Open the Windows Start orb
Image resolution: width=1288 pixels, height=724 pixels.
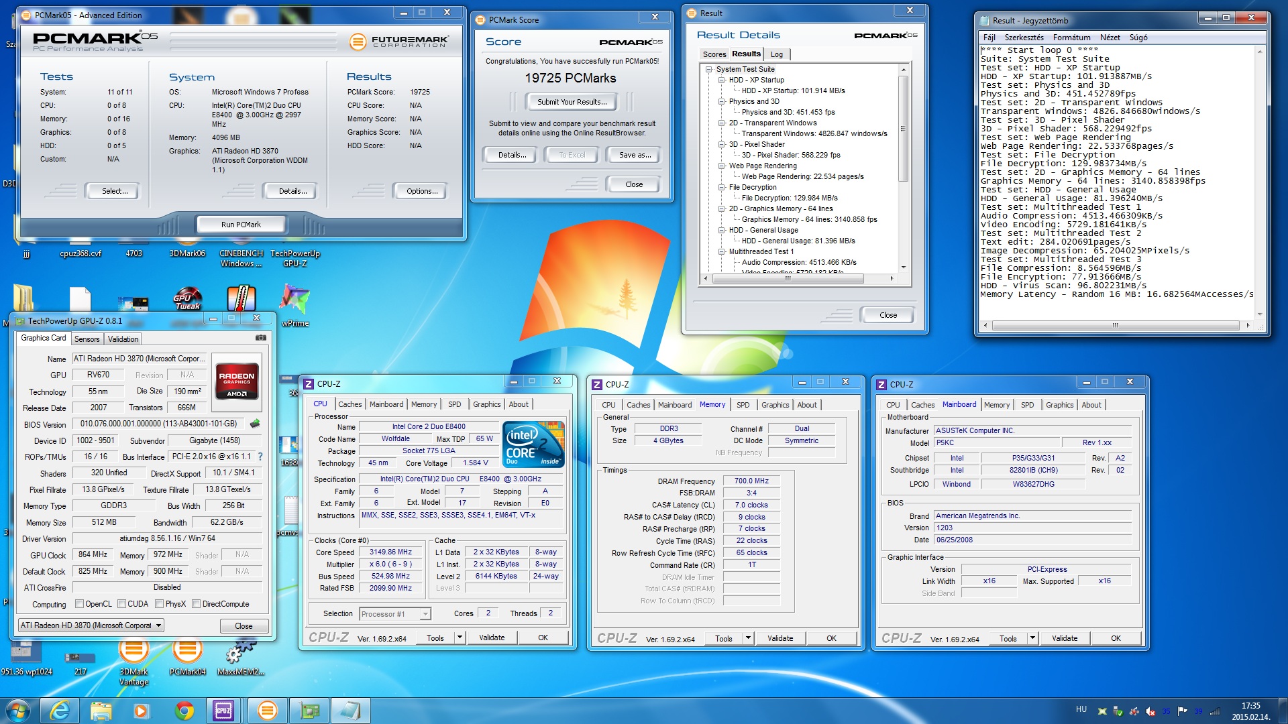pos(18,711)
